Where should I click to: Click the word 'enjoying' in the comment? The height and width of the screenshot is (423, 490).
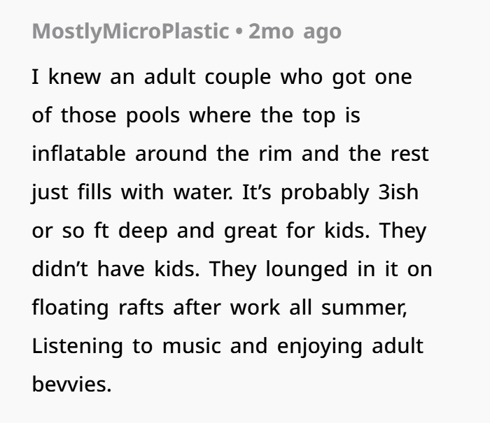tap(320, 347)
